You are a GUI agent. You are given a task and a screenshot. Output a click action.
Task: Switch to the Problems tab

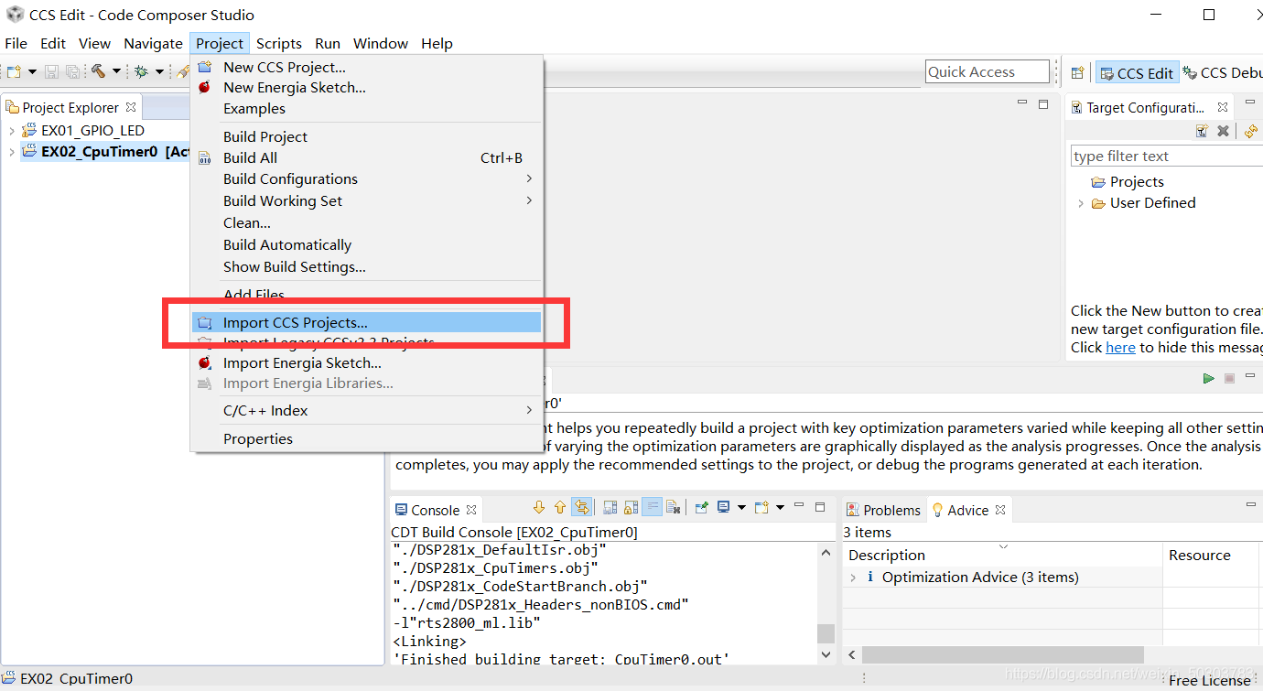tap(882, 510)
